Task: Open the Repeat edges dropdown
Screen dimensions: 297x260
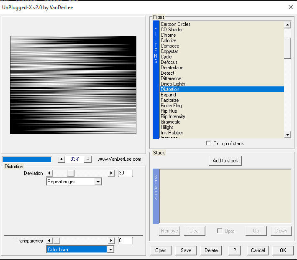Action: click(x=98, y=182)
